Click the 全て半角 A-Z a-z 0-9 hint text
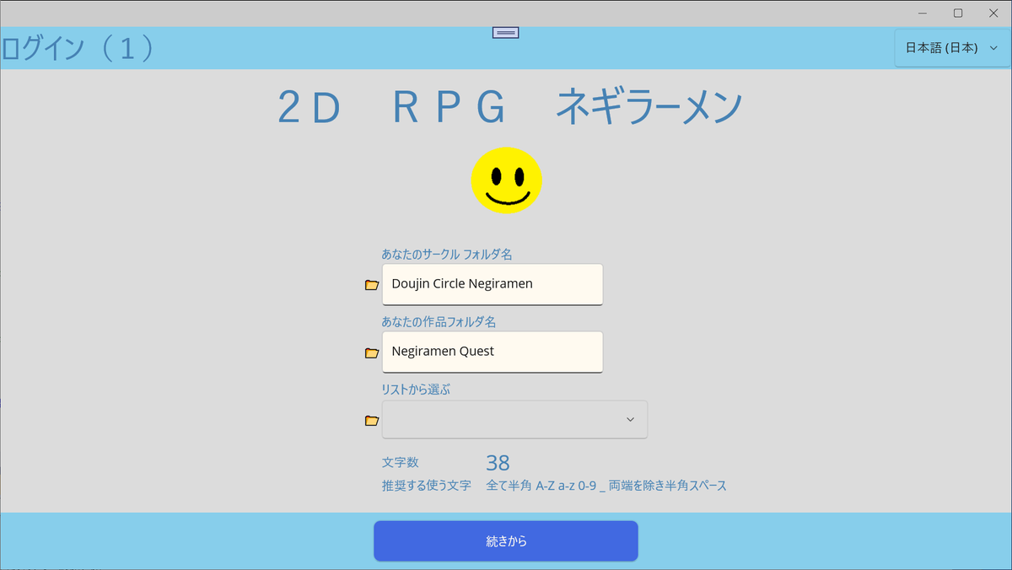 [x=606, y=486]
